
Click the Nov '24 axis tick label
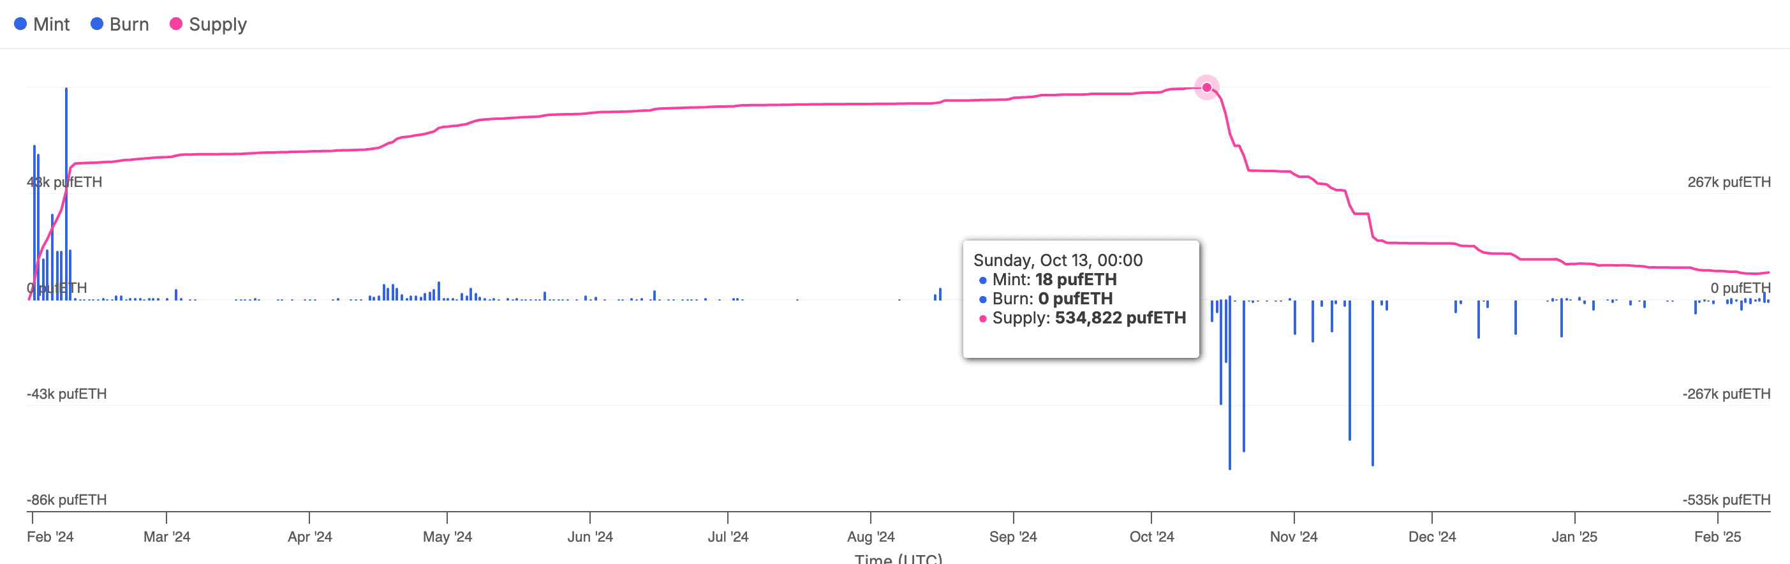click(1293, 536)
